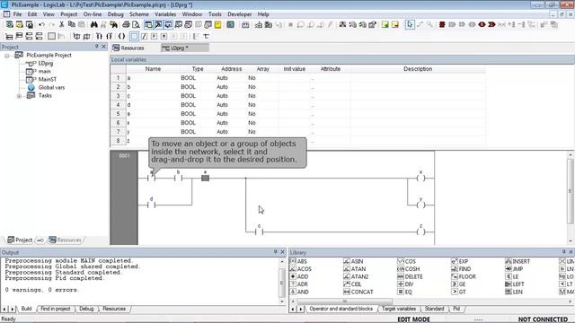Select coil 'x' in the ladder diagram
575x323 pixels.
pos(420,178)
